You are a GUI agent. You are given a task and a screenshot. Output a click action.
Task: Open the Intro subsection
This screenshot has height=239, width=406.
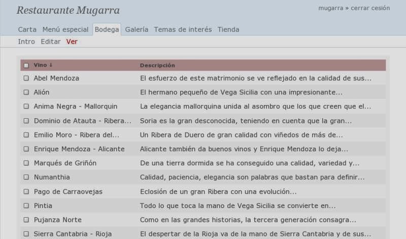click(x=26, y=42)
